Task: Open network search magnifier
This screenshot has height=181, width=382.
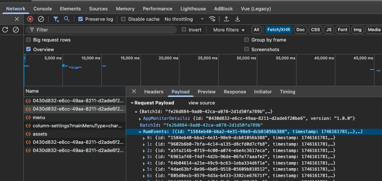Action: pyautogui.click(x=67, y=19)
